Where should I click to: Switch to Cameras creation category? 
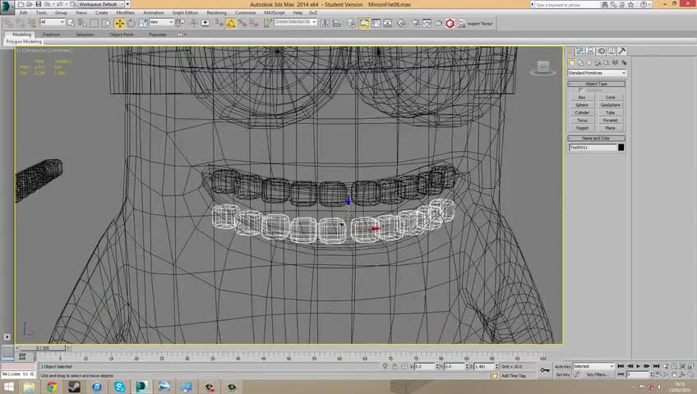coord(598,62)
